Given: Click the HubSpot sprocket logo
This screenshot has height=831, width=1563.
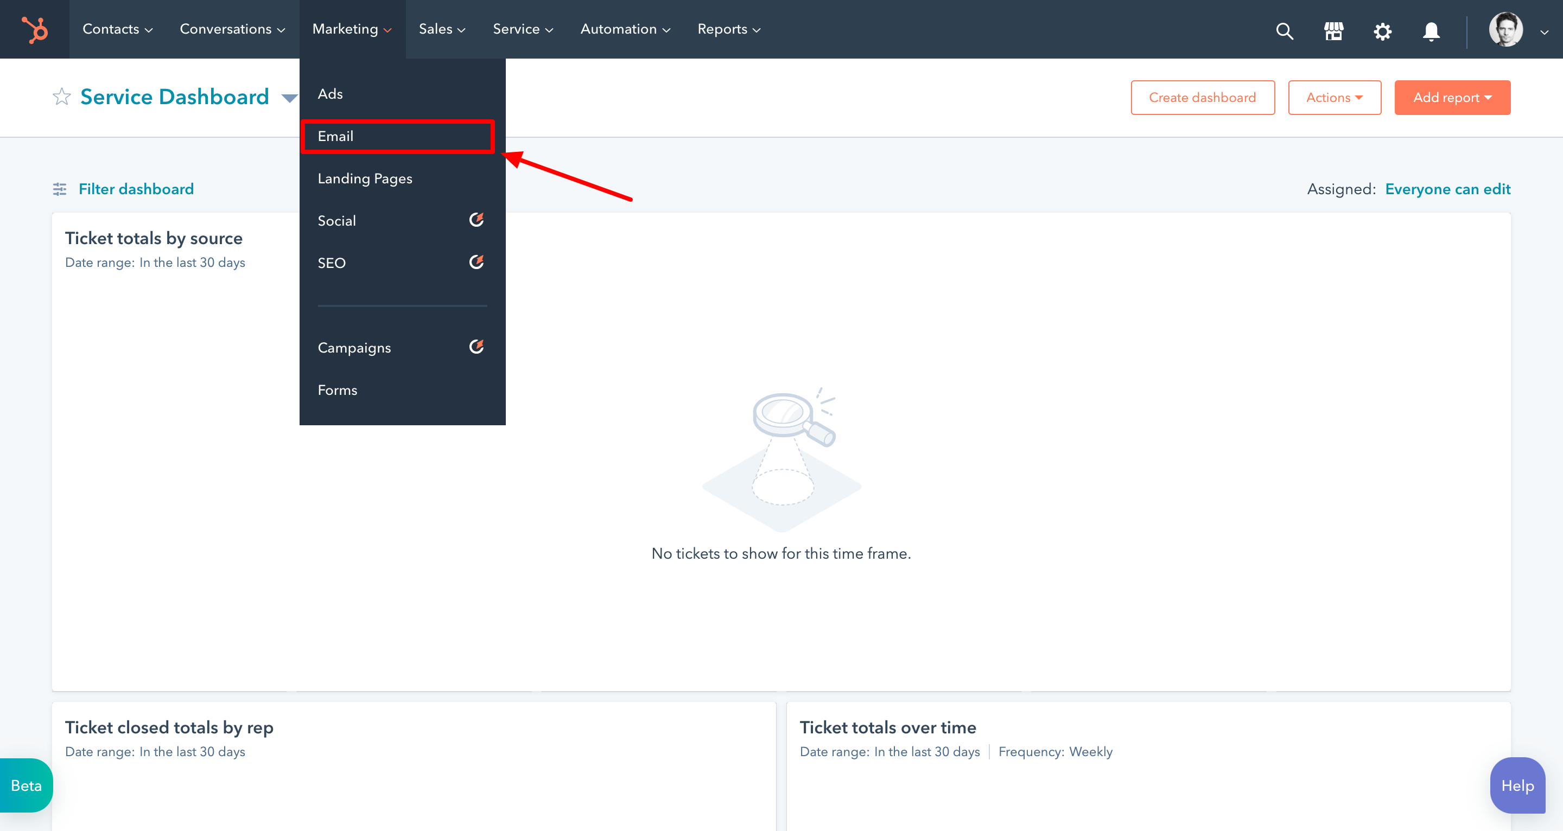Looking at the screenshot, I should (x=35, y=29).
